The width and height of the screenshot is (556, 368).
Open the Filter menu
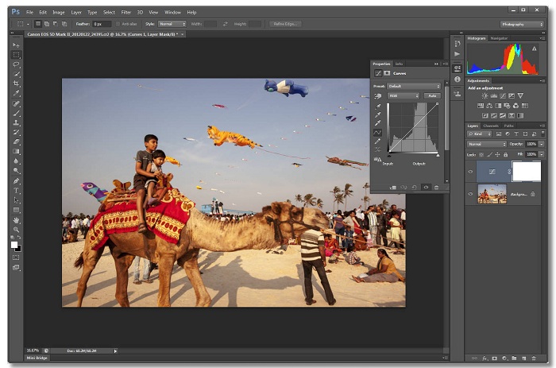125,13
